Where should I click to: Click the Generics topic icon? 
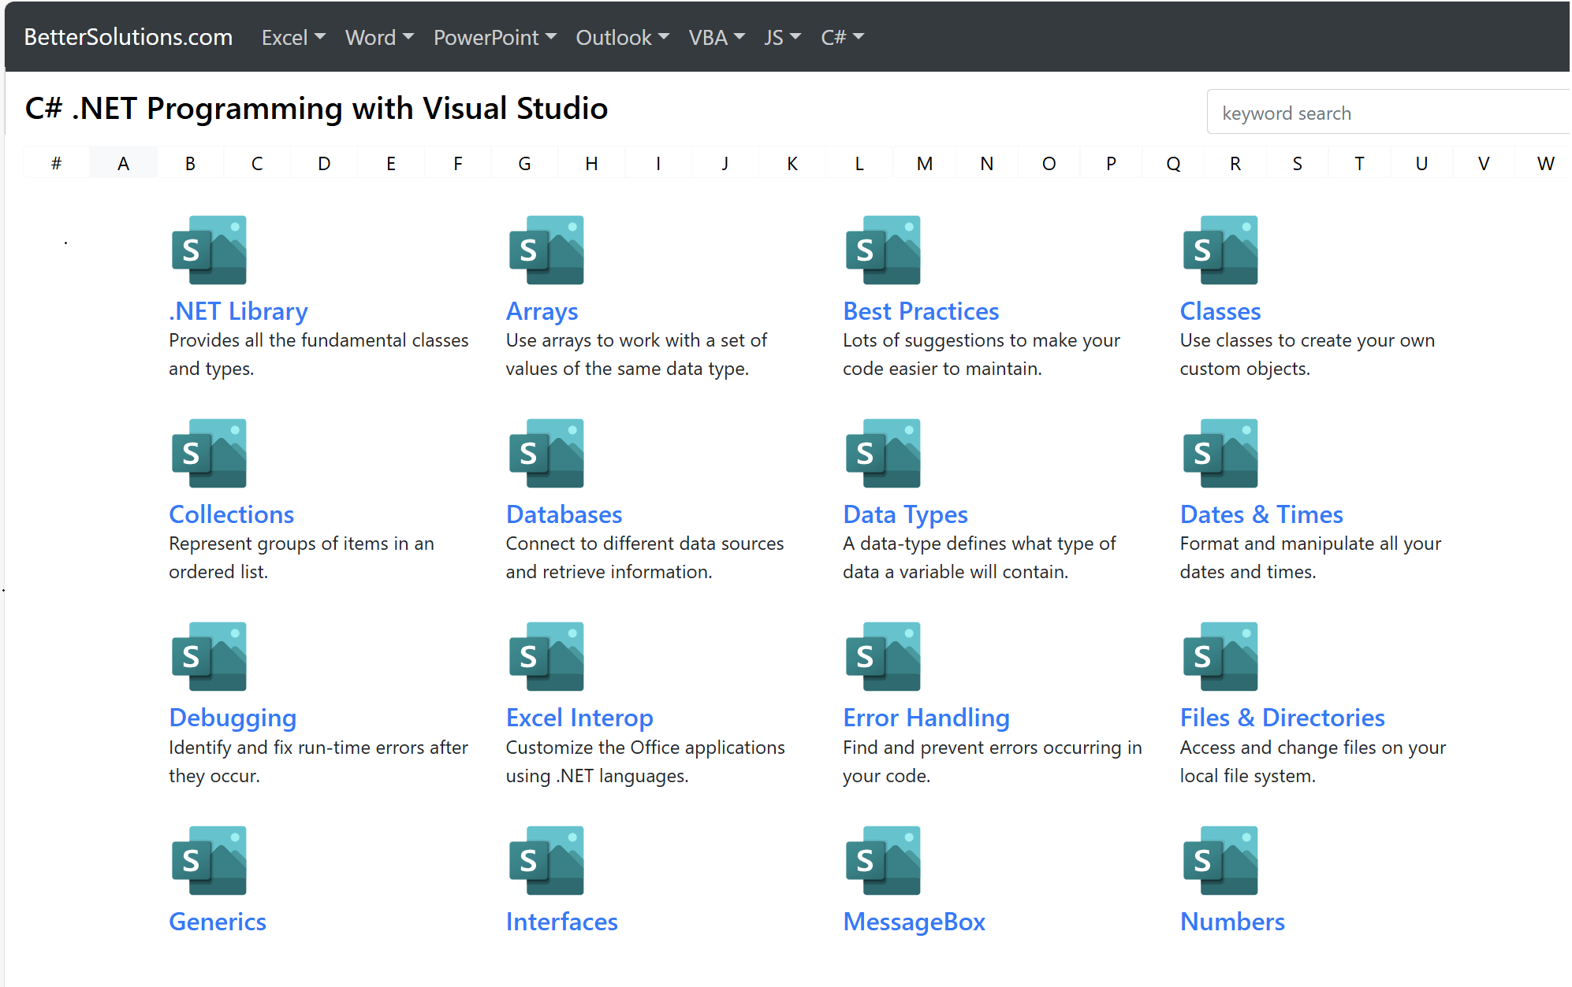pyautogui.click(x=209, y=860)
